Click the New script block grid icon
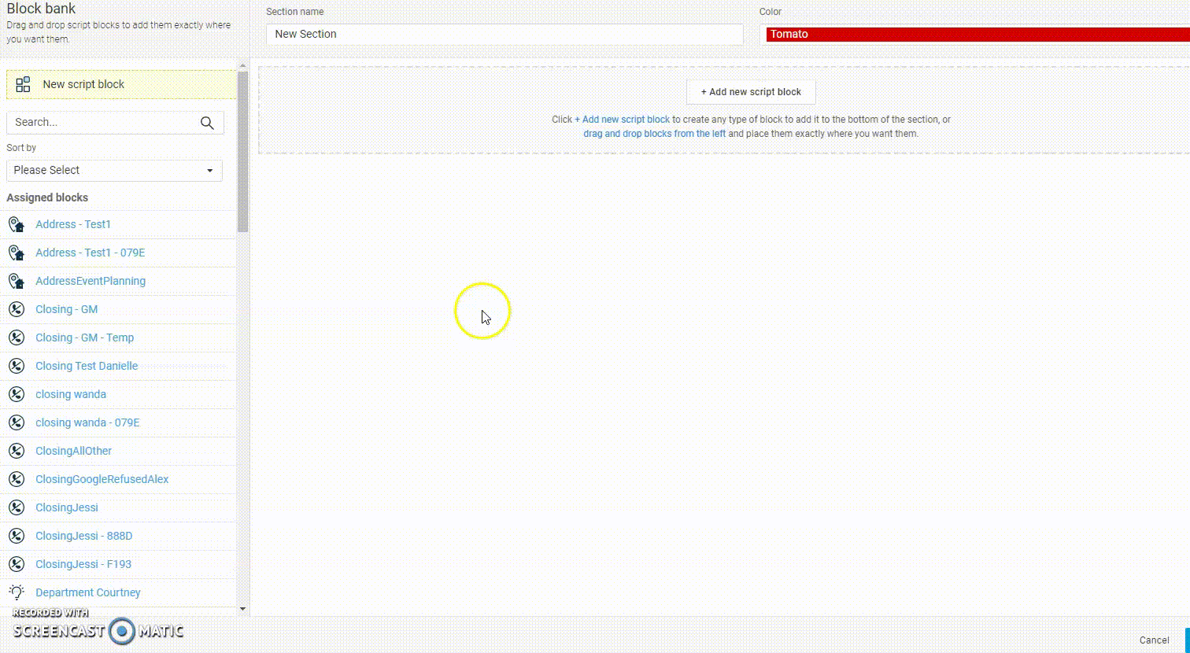The height and width of the screenshot is (653, 1190). (x=23, y=84)
